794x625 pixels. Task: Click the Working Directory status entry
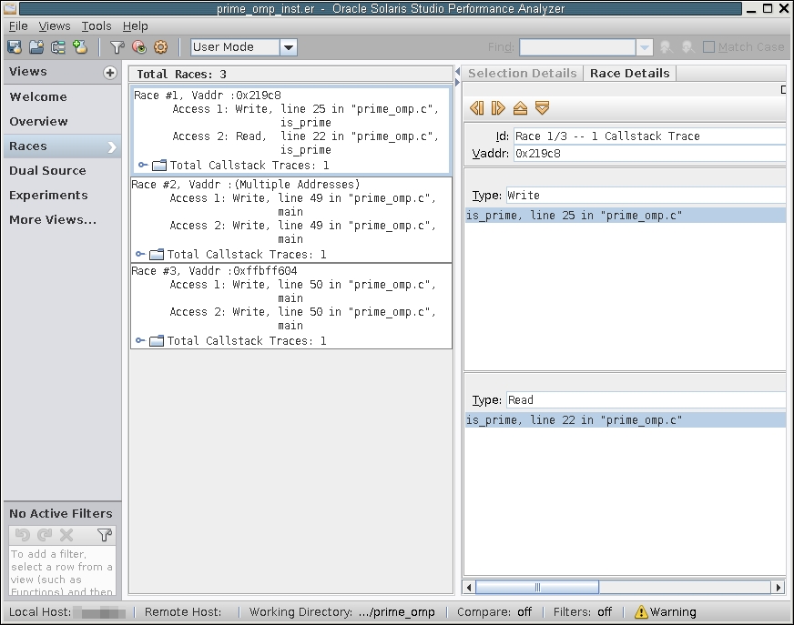[341, 612]
